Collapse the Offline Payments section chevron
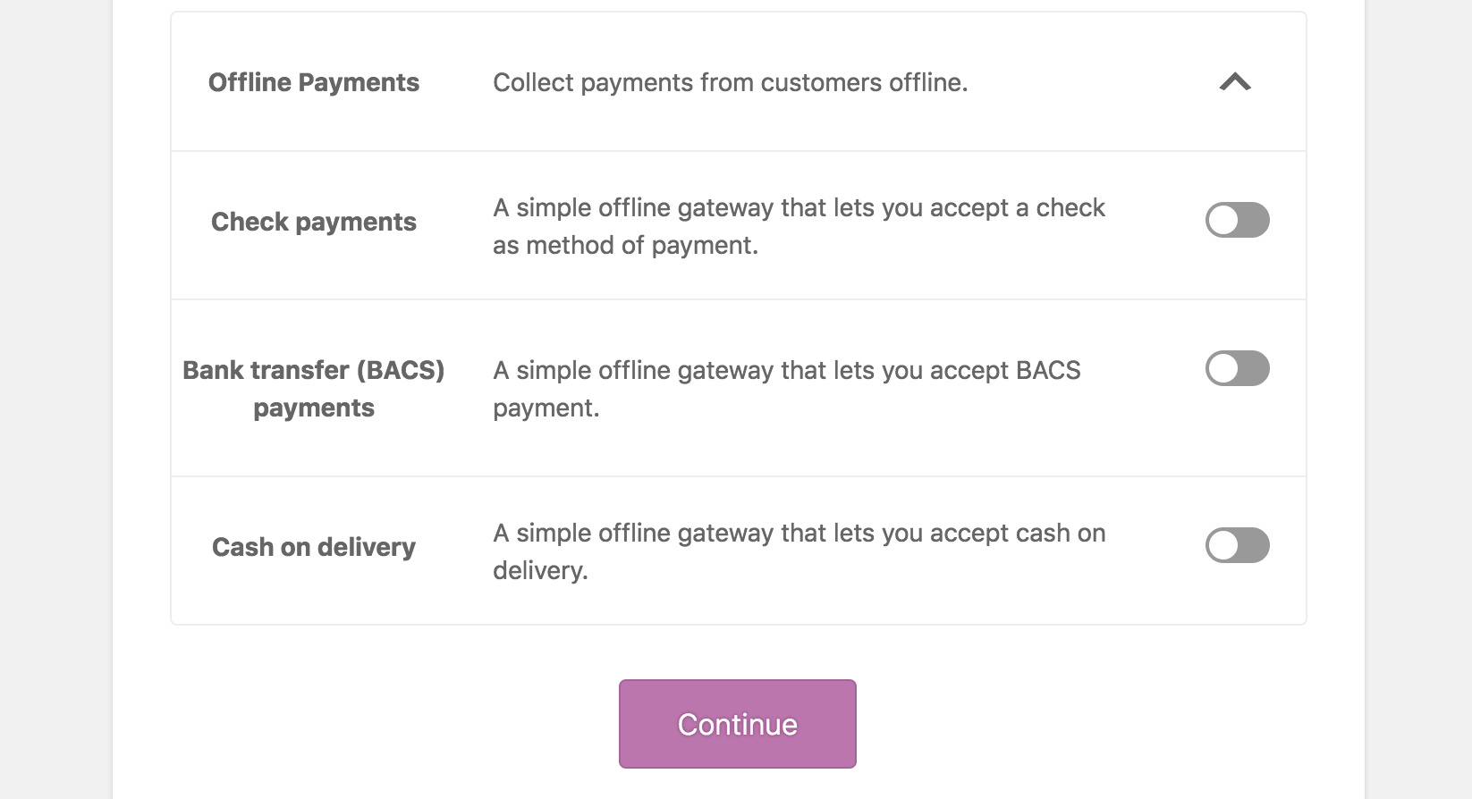This screenshot has width=1472, height=799. click(x=1235, y=82)
